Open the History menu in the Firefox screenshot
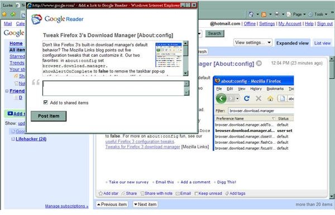The height and width of the screenshot is (215, 335). [256, 89]
